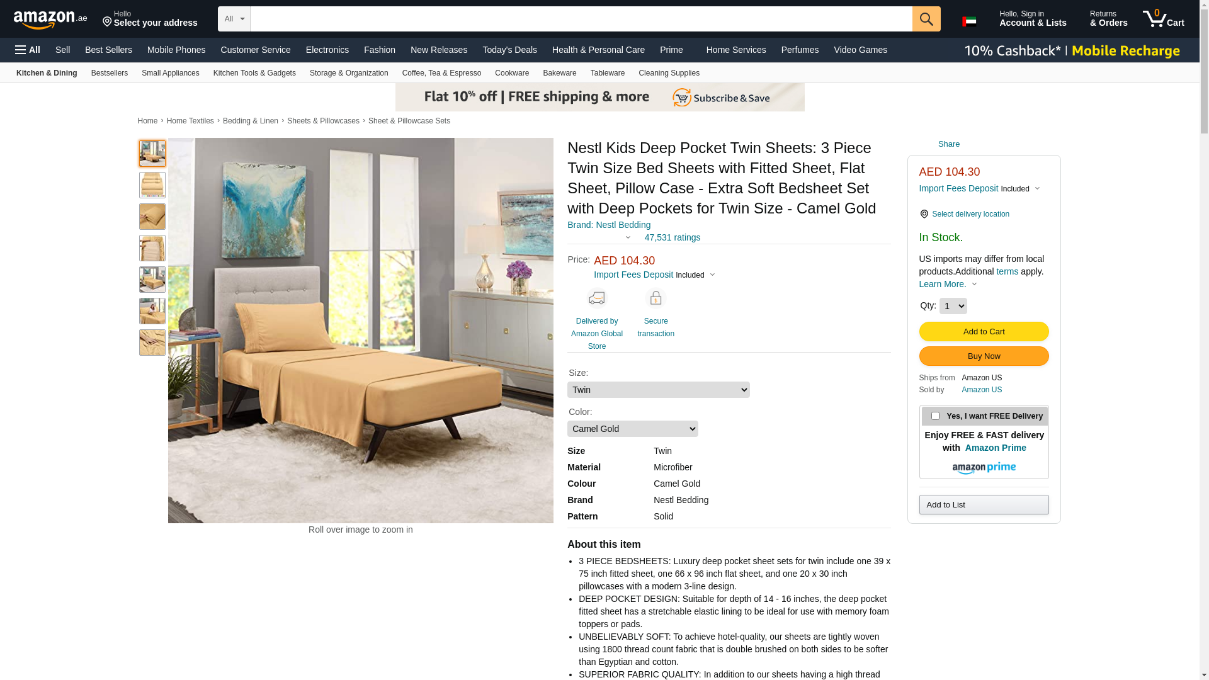The height and width of the screenshot is (680, 1209).
Task: Click the Buy Now button
Action: 984,356
